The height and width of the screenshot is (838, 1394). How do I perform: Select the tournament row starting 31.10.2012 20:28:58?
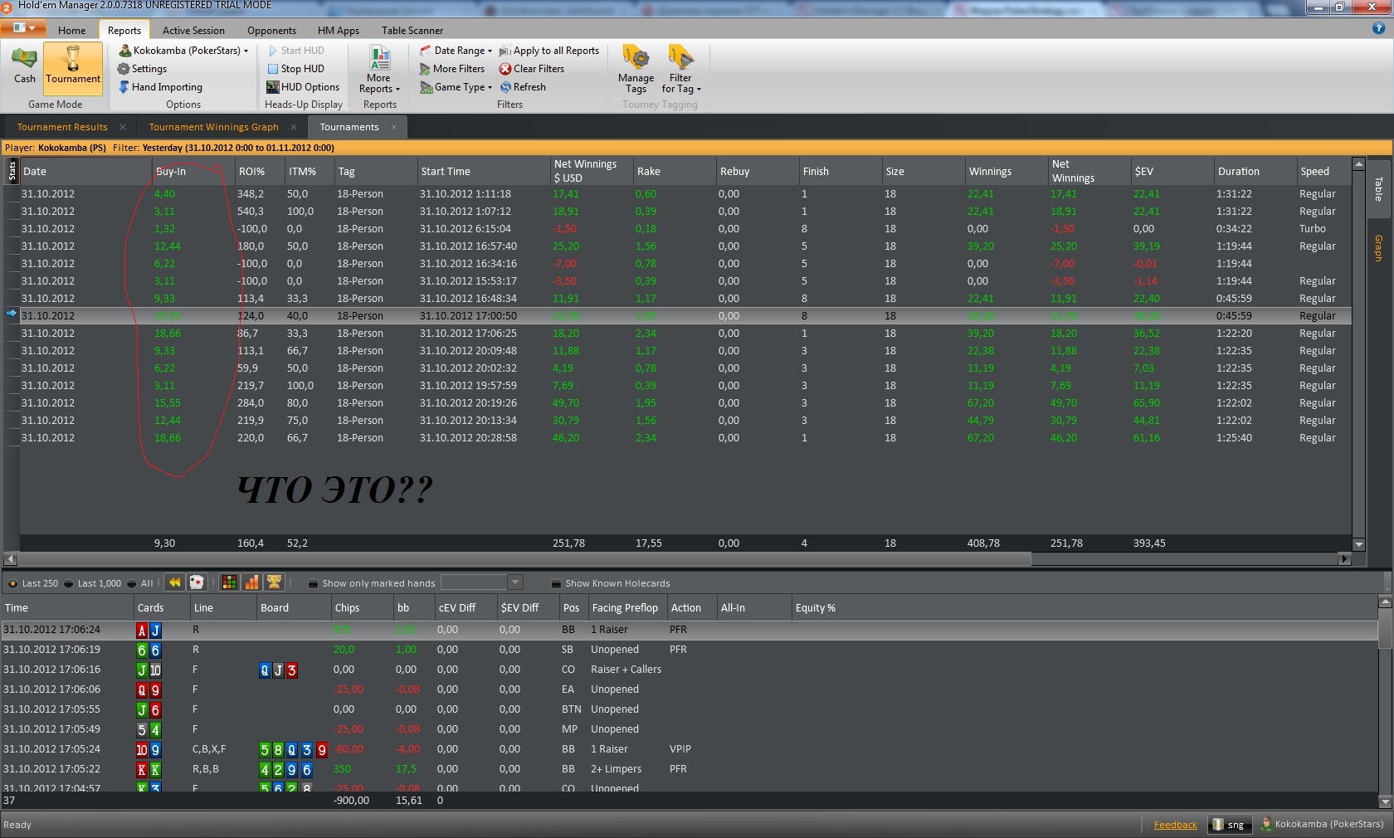[685, 438]
